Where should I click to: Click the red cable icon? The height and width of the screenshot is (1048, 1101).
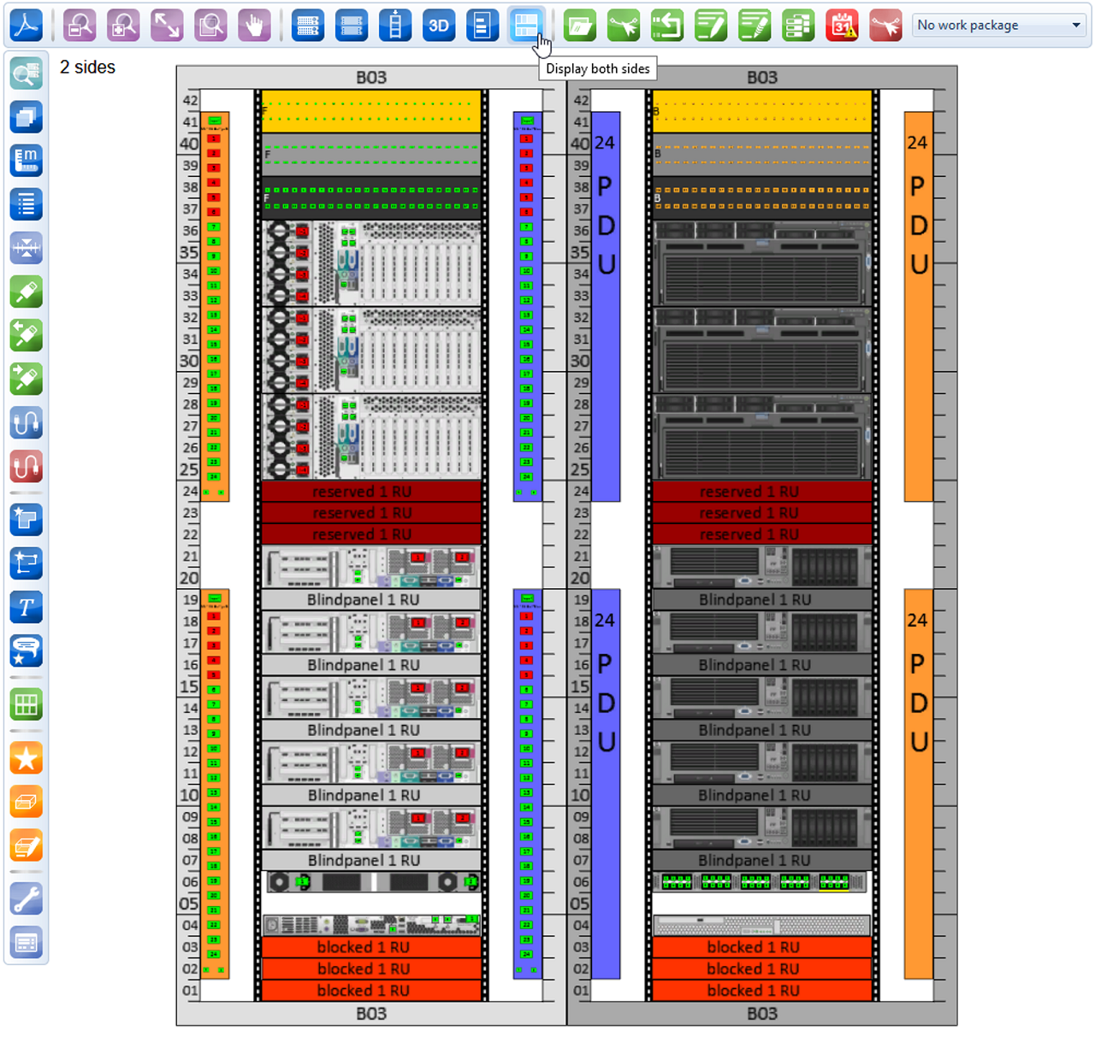pos(27,467)
